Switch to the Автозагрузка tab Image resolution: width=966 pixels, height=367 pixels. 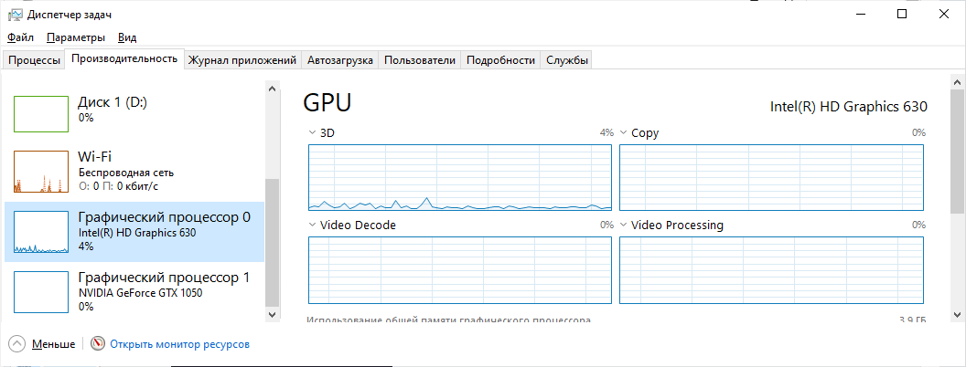(340, 60)
